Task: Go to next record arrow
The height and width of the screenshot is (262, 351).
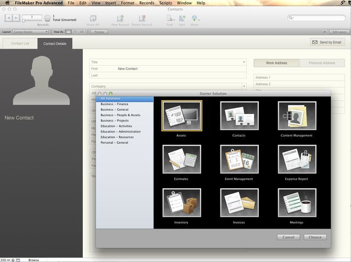Action: (x=16, y=18)
